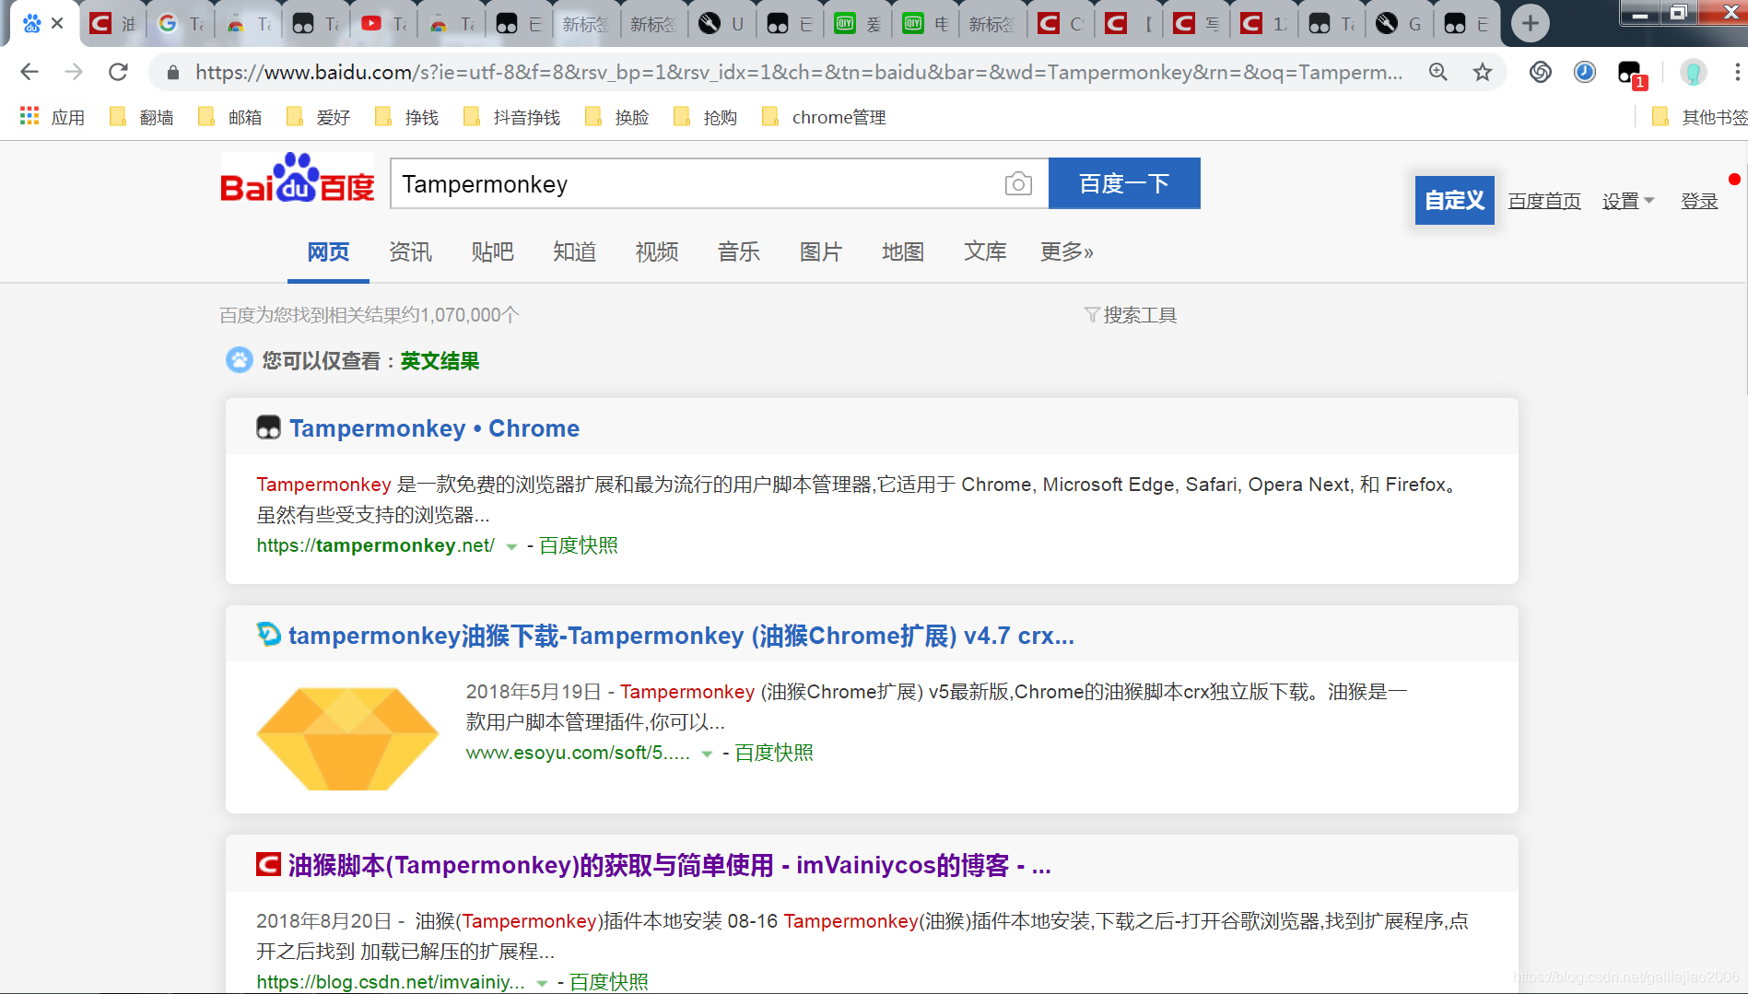1748x994 pixels.
Task: Select the 网页 search tab
Action: 328,251
